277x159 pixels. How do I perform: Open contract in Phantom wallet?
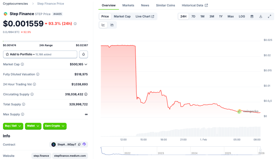[x=84, y=144]
